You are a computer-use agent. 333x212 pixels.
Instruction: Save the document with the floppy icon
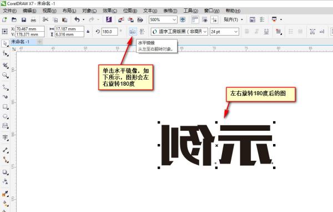click(23, 20)
